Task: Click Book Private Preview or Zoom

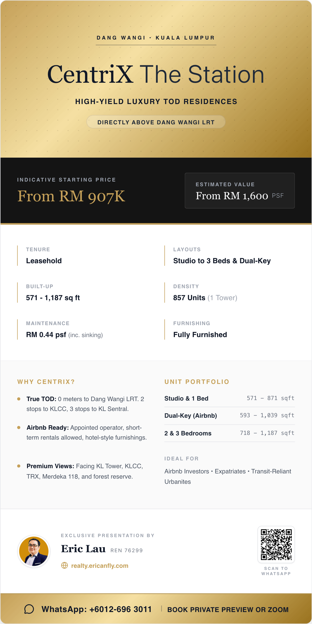Action: 228,609
